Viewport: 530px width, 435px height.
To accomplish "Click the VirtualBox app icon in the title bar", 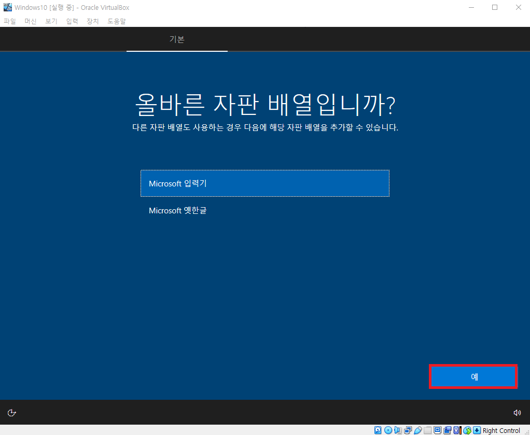I will (7, 7).
